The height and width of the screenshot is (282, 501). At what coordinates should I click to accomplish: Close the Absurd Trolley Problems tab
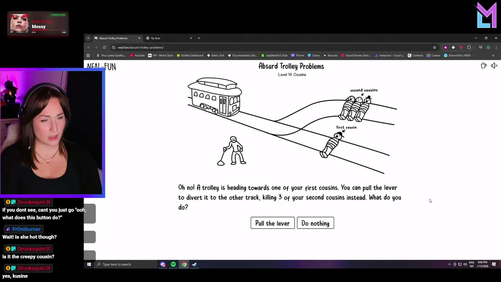pyautogui.click(x=139, y=38)
